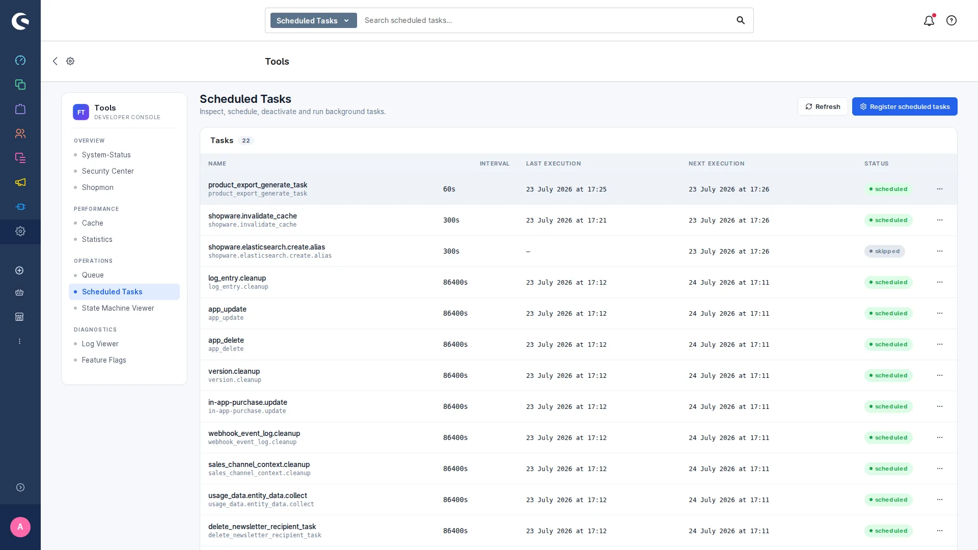Viewport: 978px width, 550px height.
Task: Click the version.cleanup task name
Action: [x=234, y=371]
